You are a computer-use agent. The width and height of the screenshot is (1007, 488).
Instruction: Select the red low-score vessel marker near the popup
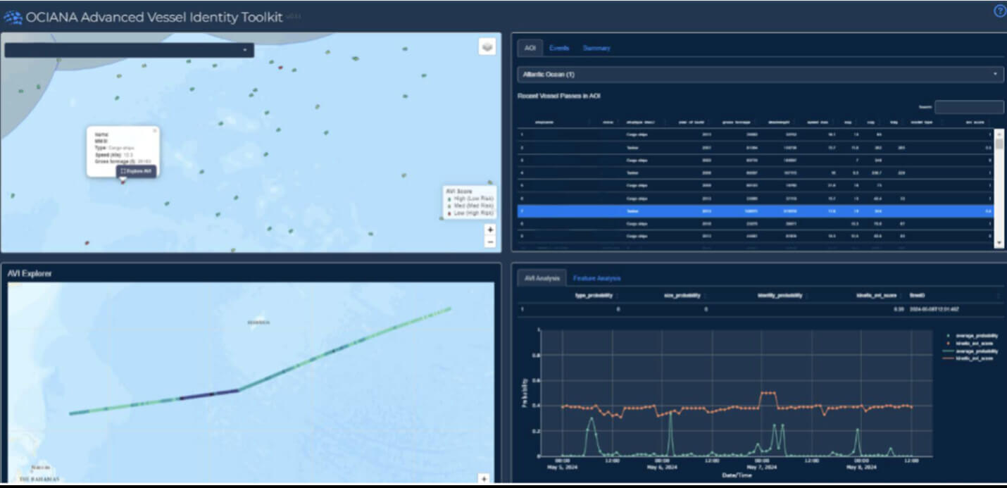pyautogui.click(x=123, y=182)
